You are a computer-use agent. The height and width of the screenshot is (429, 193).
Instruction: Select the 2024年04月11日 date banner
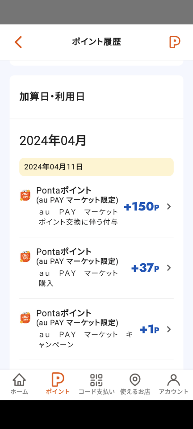click(96, 167)
